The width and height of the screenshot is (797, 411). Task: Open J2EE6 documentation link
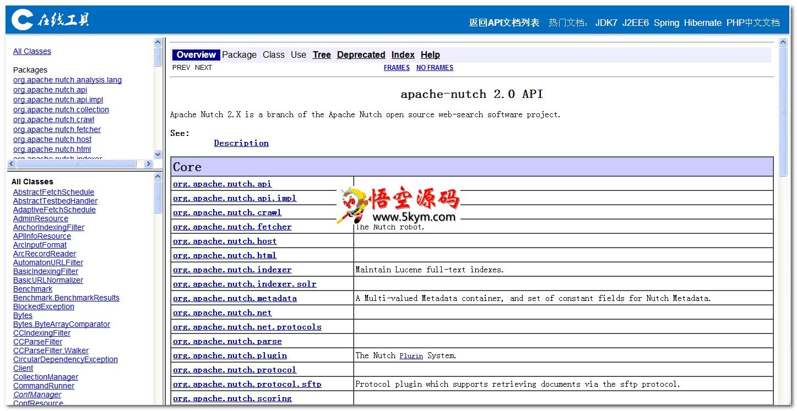click(636, 23)
